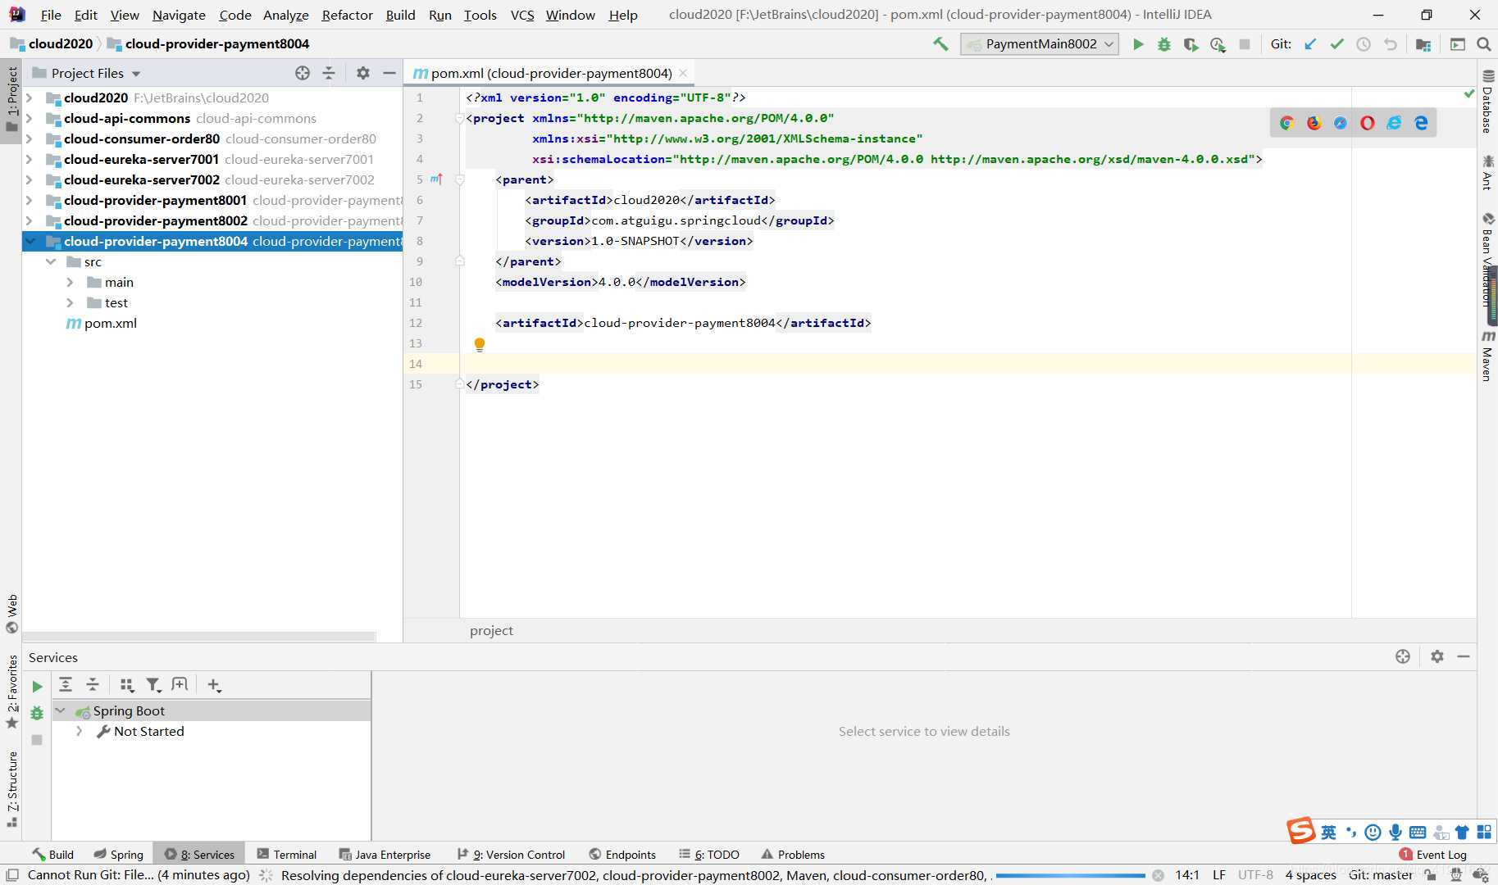1498x885 pixels.
Task: Open the VCS menu
Action: click(x=522, y=15)
